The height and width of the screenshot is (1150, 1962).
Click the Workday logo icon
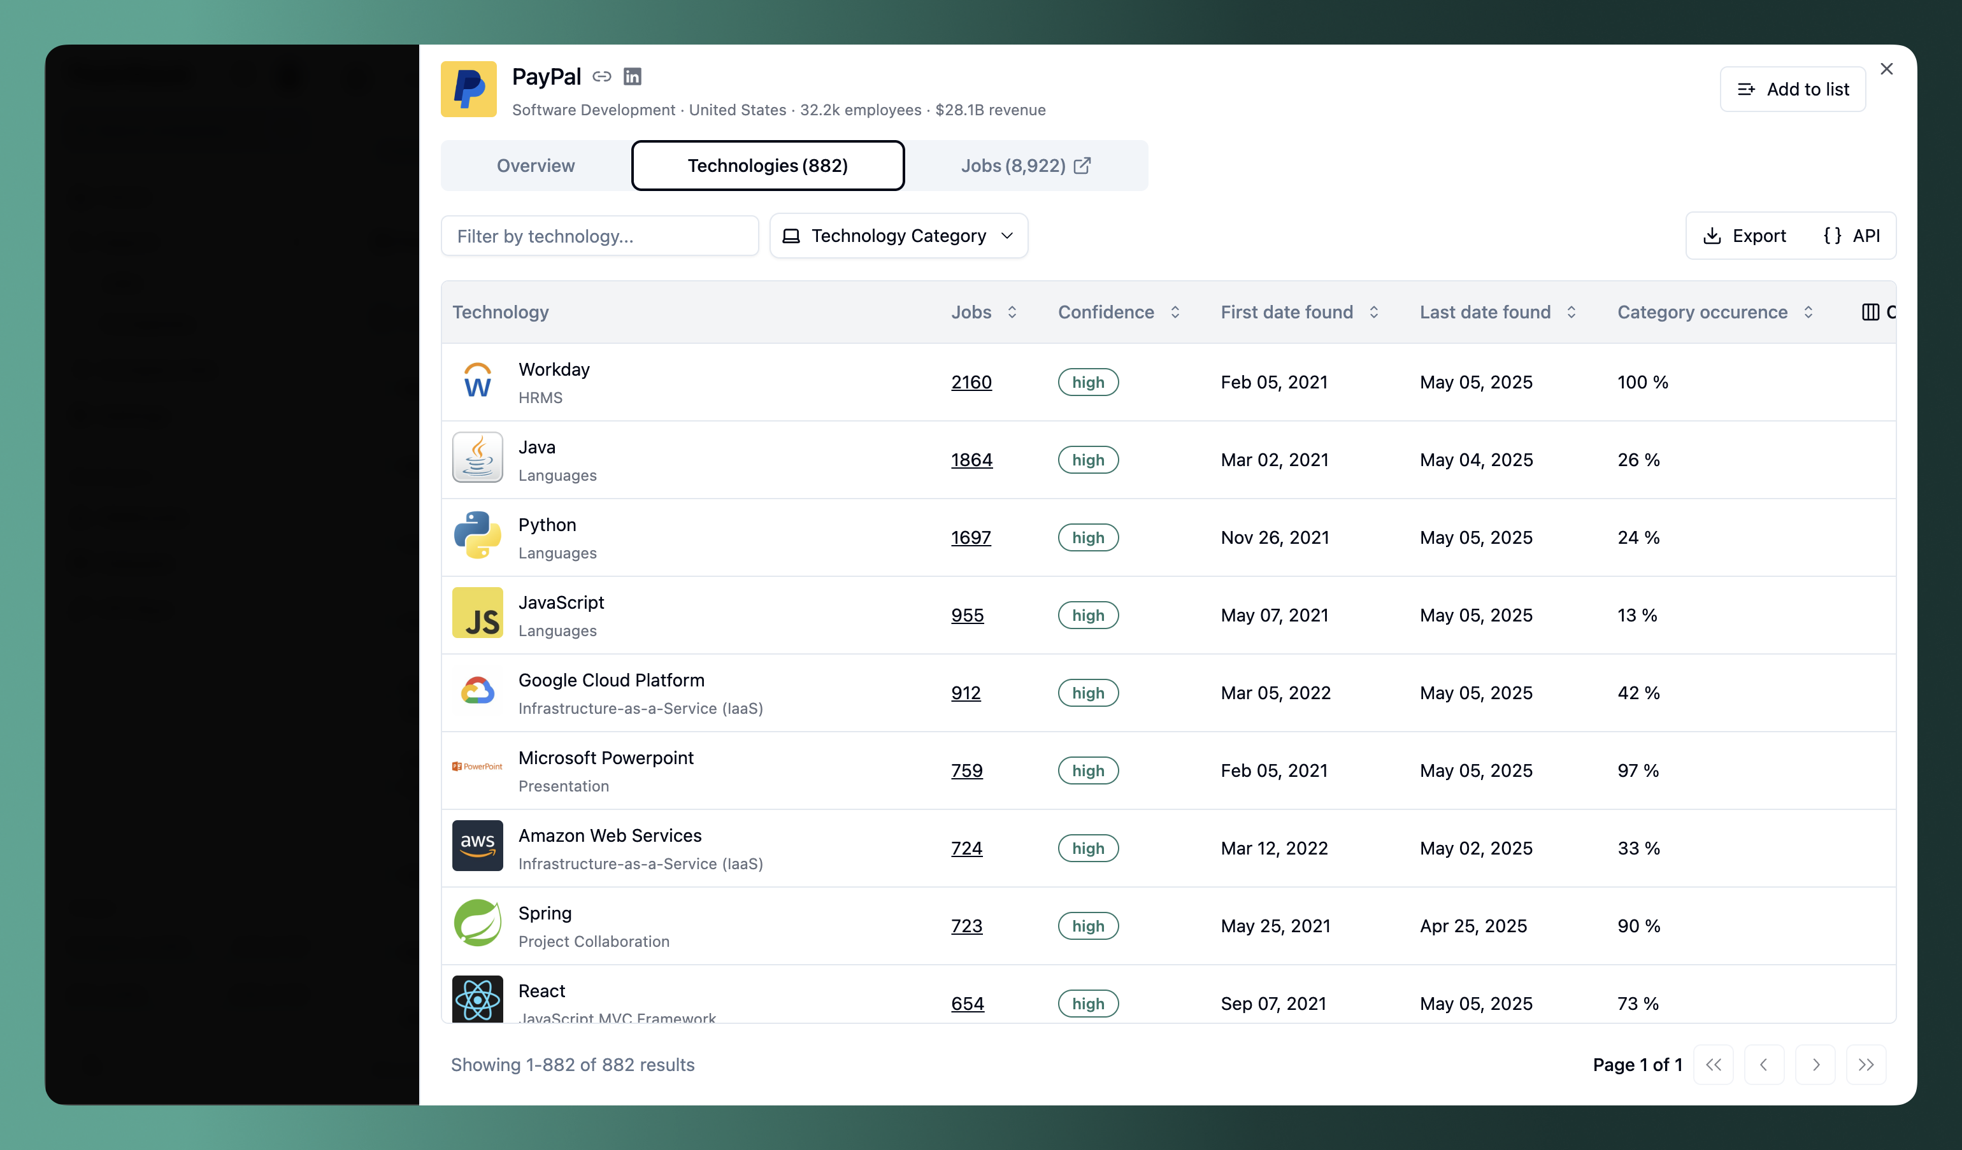[x=477, y=381]
